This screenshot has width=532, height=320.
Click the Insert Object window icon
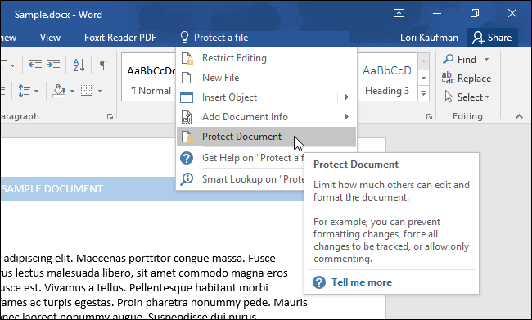coord(187,97)
